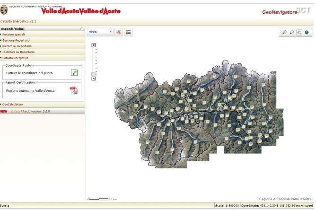Open the Mista map type dropdown
316x210 pixels.
point(100,32)
